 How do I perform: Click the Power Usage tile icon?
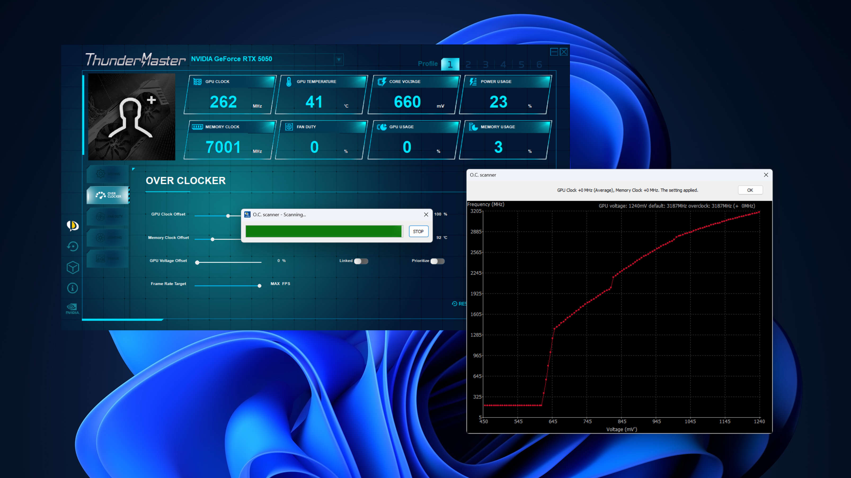(473, 82)
